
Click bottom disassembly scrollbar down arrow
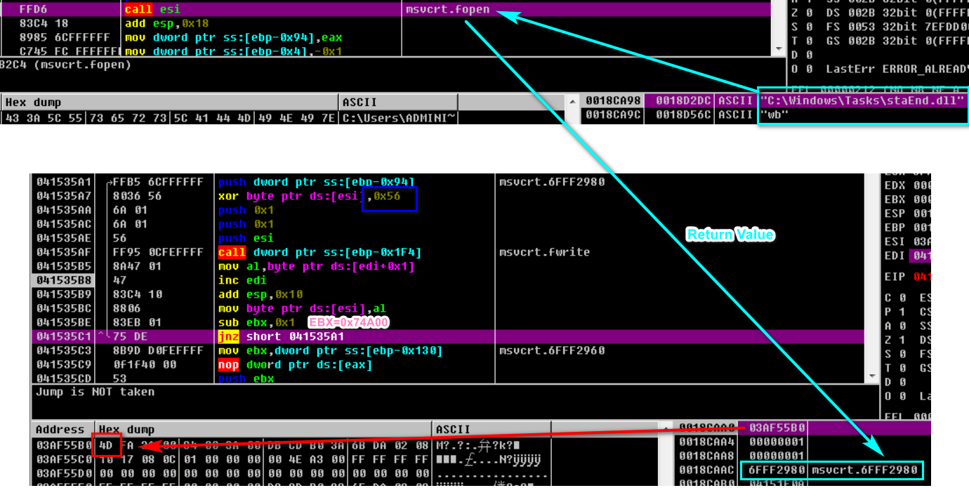(873, 378)
